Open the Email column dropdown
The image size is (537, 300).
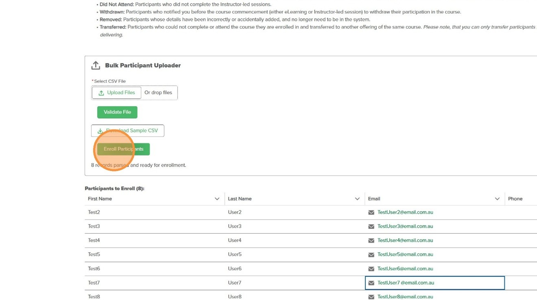497,199
